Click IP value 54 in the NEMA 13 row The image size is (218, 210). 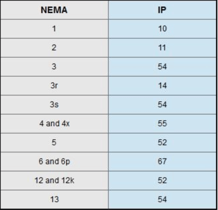coord(162,199)
